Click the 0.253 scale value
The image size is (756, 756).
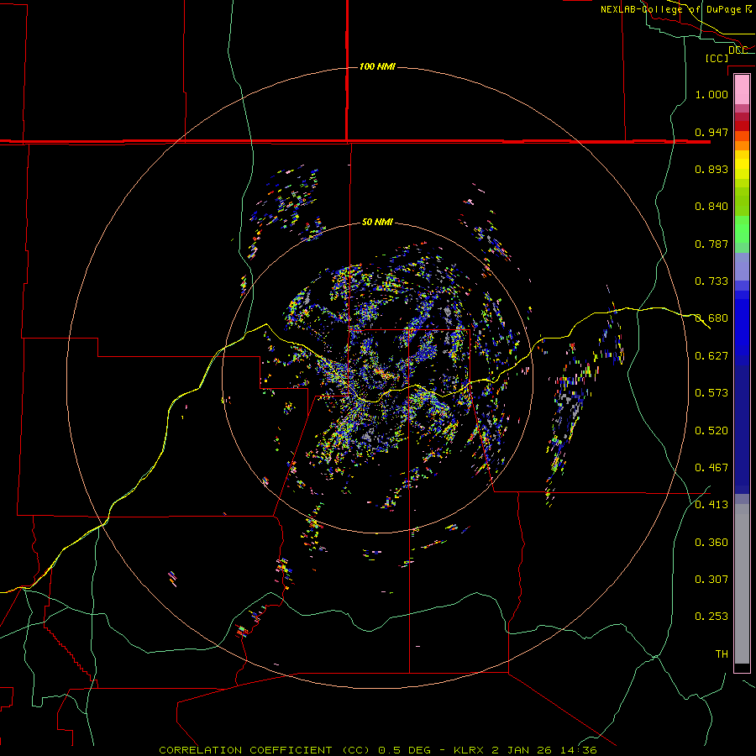[x=711, y=617]
